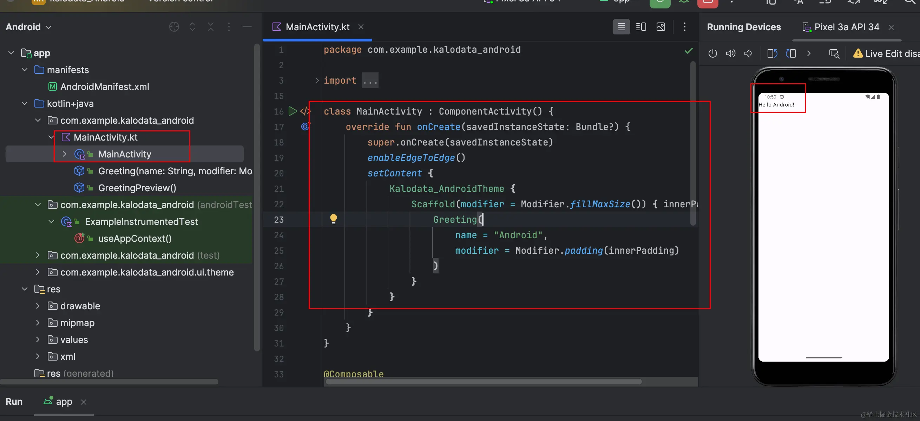This screenshot has width=920, height=421.
Task: Expand the collapsed (test) package node
Action: pyautogui.click(x=38, y=255)
